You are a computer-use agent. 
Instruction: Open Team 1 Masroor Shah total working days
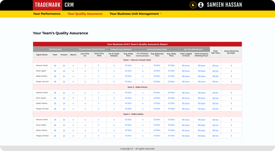click(x=55, y=65)
